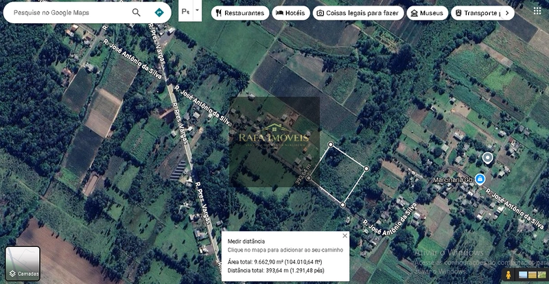Select the Museus category chip
The width and height of the screenshot is (549, 284).
(427, 13)
